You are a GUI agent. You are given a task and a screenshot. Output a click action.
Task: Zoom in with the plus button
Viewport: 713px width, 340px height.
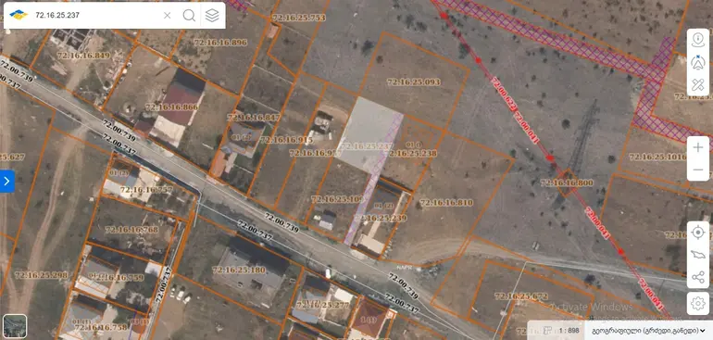coord(698,147)
